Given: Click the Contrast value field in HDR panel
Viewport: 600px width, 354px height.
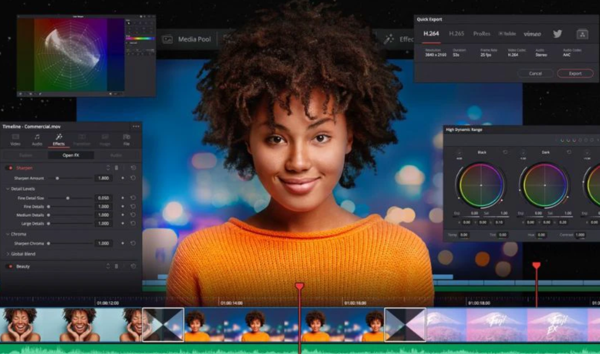Looking at the screenshot, I should 580,235.
